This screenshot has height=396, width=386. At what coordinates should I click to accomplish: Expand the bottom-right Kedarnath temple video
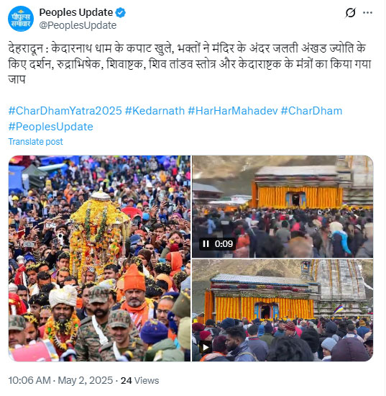click(282, 310)
